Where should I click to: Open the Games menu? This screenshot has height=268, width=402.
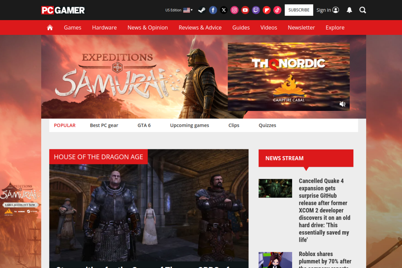tap(73, 28)
